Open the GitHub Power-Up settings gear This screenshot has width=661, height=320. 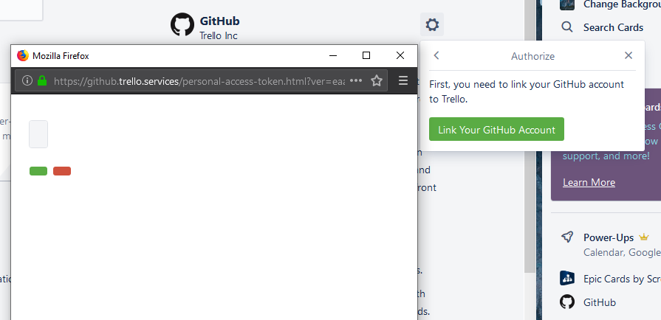432,24
